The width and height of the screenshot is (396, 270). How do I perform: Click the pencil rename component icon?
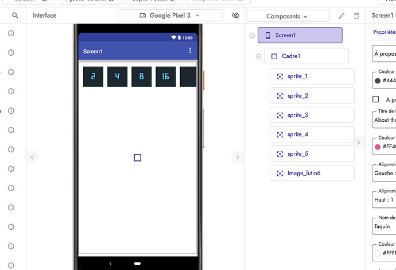[x=341, y=16]
